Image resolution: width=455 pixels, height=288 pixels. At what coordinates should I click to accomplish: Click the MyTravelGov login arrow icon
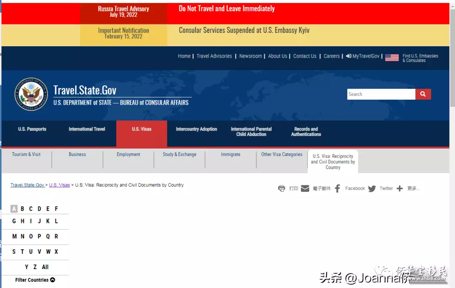tap(348, 56)
